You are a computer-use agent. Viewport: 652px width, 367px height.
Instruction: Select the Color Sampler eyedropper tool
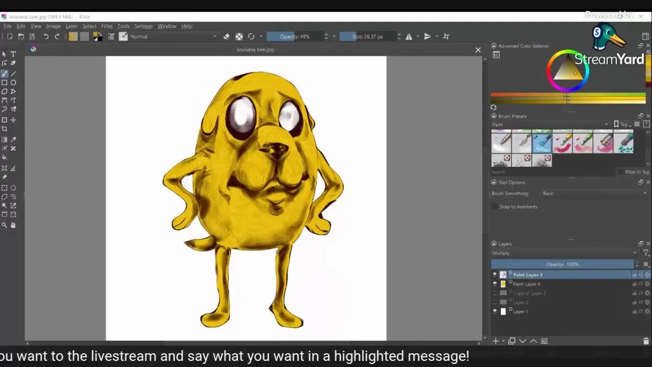pyautogui.click(x=13, y=140)
